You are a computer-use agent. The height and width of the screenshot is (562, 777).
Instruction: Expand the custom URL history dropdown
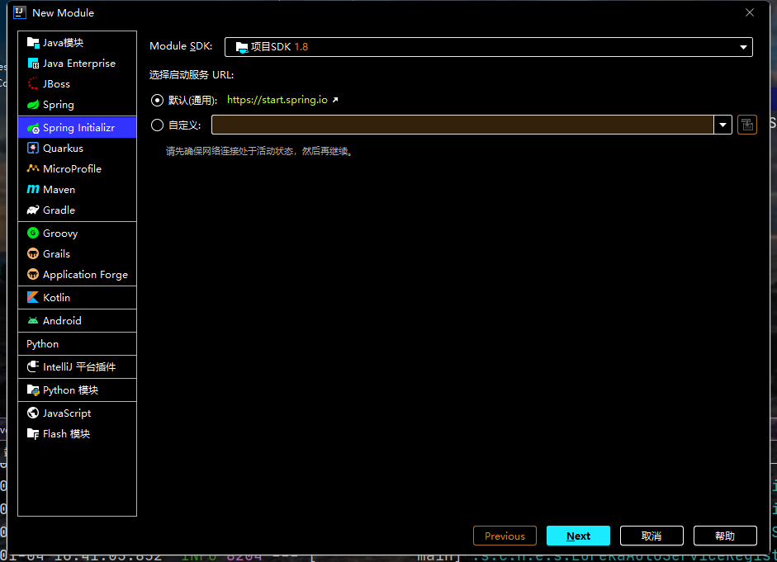(723, 125)
